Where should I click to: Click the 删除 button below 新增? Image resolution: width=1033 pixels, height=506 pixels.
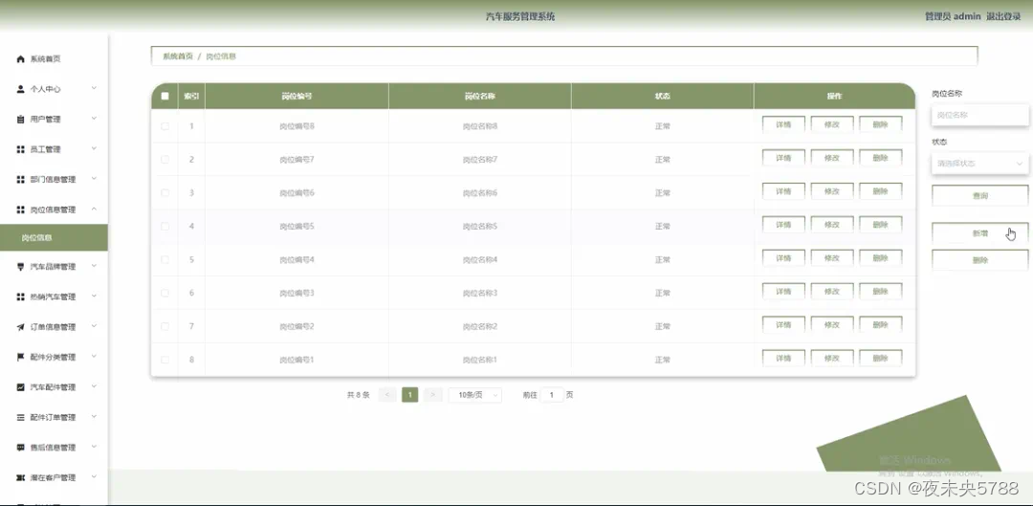pos(979,260)
